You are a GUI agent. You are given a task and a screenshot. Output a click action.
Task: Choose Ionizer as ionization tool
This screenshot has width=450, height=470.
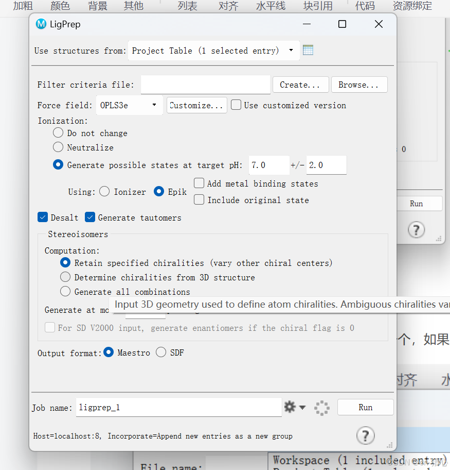coord(104,191)
